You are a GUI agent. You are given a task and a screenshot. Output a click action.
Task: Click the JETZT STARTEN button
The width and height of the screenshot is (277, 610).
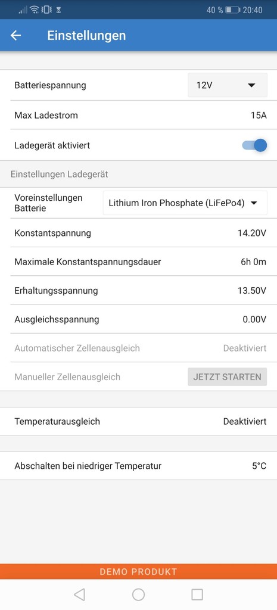pos(227,377)
